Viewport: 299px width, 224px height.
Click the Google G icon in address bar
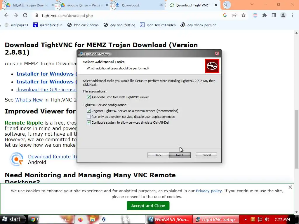tap(225, 15)
